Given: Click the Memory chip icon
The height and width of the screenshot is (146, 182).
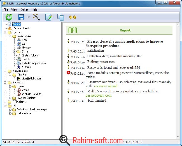Looking at the screenshot, I should pyautogui.click(x=19, y=48).
